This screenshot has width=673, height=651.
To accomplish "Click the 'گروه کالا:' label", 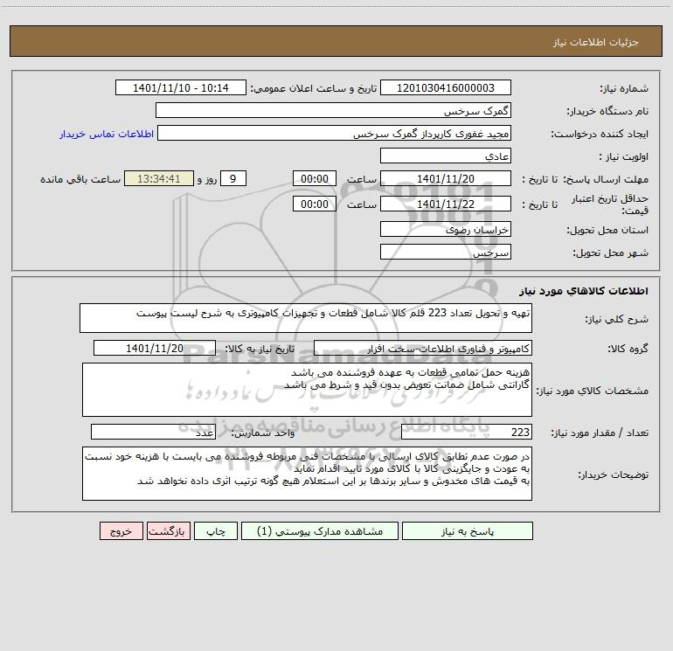I will click(628, 349).
